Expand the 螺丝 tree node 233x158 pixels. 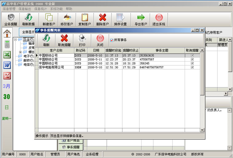20,52
